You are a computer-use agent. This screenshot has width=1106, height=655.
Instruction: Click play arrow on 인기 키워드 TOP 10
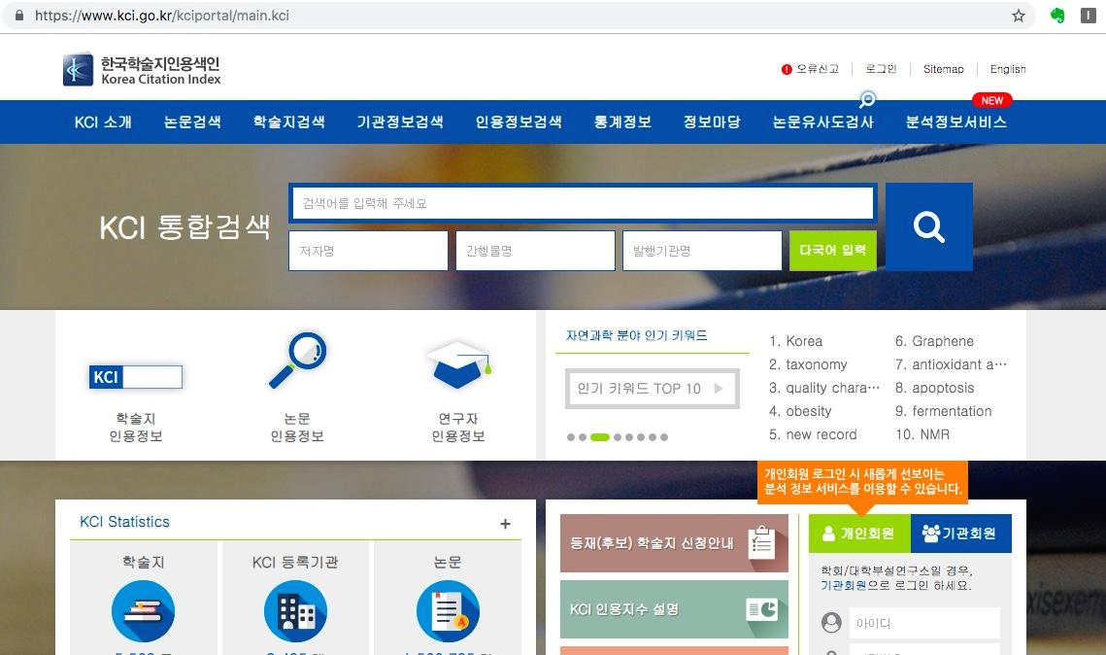[x=718, y=388]
